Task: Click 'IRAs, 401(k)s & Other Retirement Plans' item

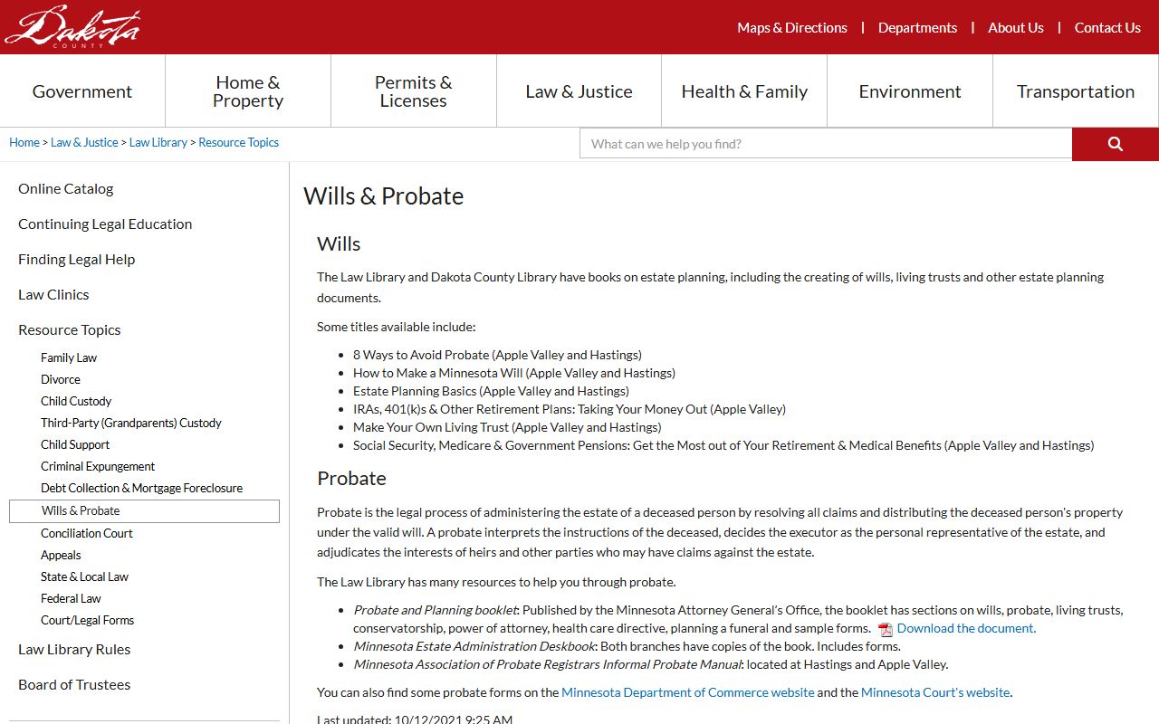Action: point(570,409)
